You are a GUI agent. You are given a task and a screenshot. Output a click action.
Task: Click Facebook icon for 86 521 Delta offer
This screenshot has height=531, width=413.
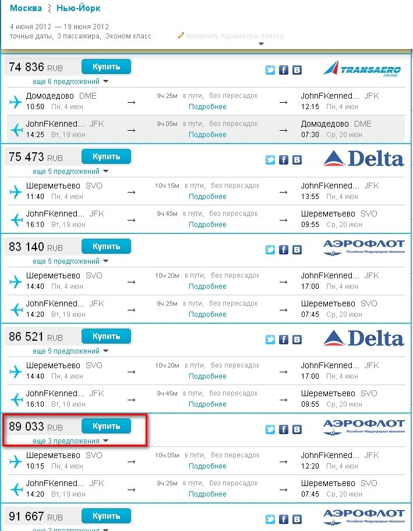point(284,340)
